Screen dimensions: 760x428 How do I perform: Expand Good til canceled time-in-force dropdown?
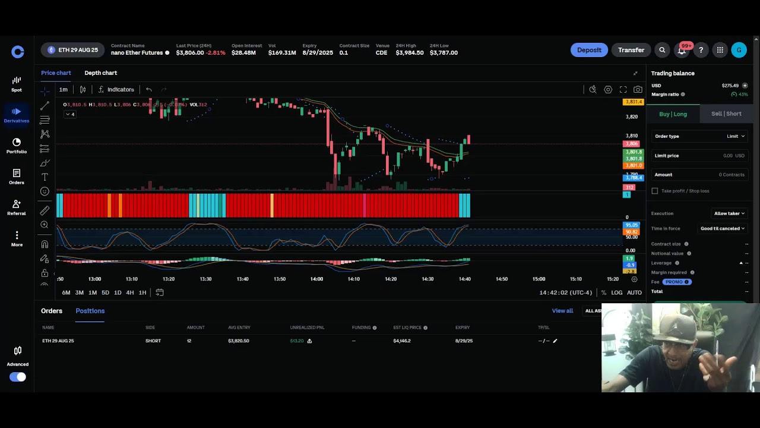click(x=722, y=228)
